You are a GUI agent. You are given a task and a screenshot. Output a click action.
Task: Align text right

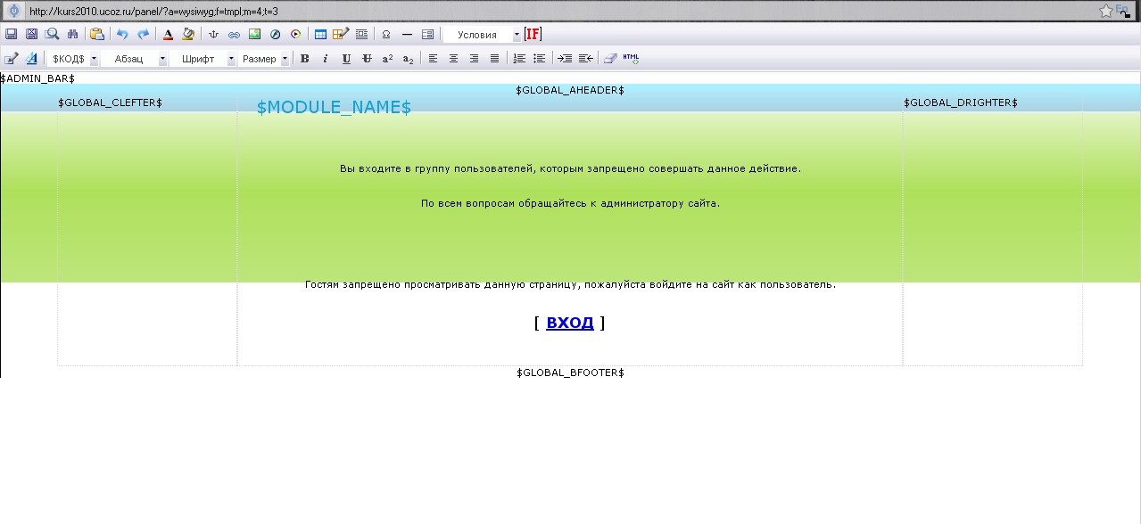pos(474,59)
